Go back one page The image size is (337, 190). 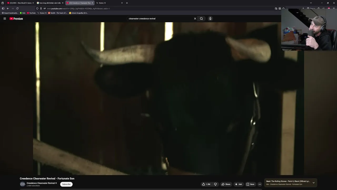tap(8, 8)
